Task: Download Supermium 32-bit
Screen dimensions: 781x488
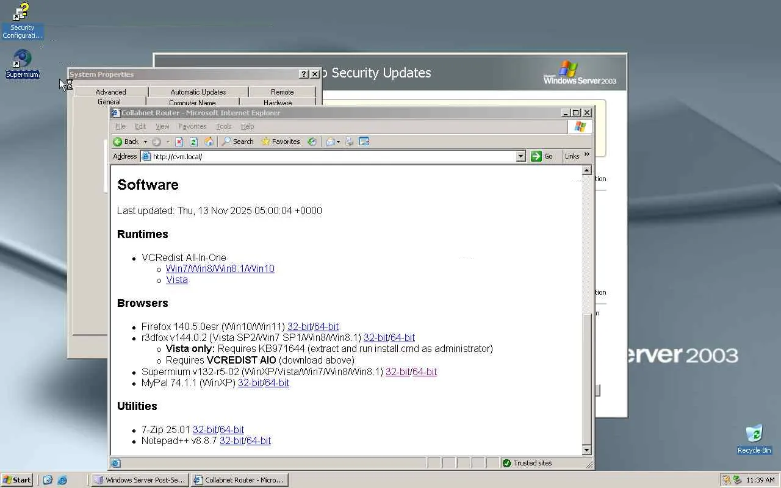Action: pyautogui.click(x=398, y=371)
